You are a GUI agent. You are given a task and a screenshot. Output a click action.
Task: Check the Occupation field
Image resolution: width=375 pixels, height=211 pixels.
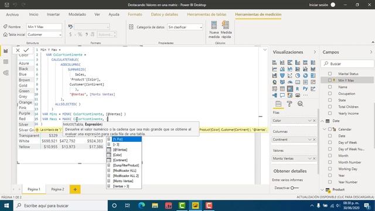point(330,94)
